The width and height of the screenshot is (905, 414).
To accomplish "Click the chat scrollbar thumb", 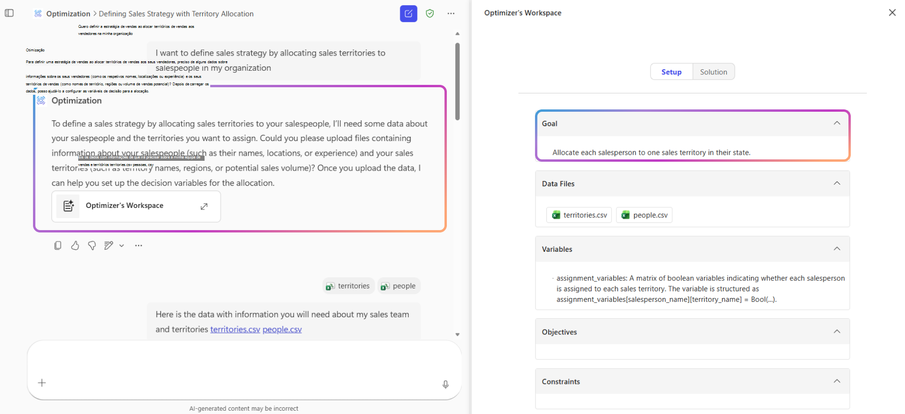I will pyautogui.click(x=457, y=82).
